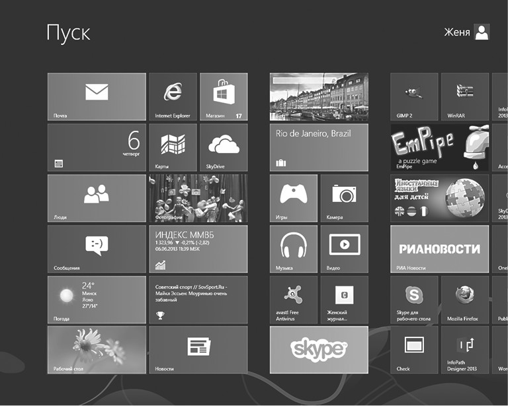This screenshot has height=406, width=508.
Task: Launch the large Skype tile
Action: 319,350
